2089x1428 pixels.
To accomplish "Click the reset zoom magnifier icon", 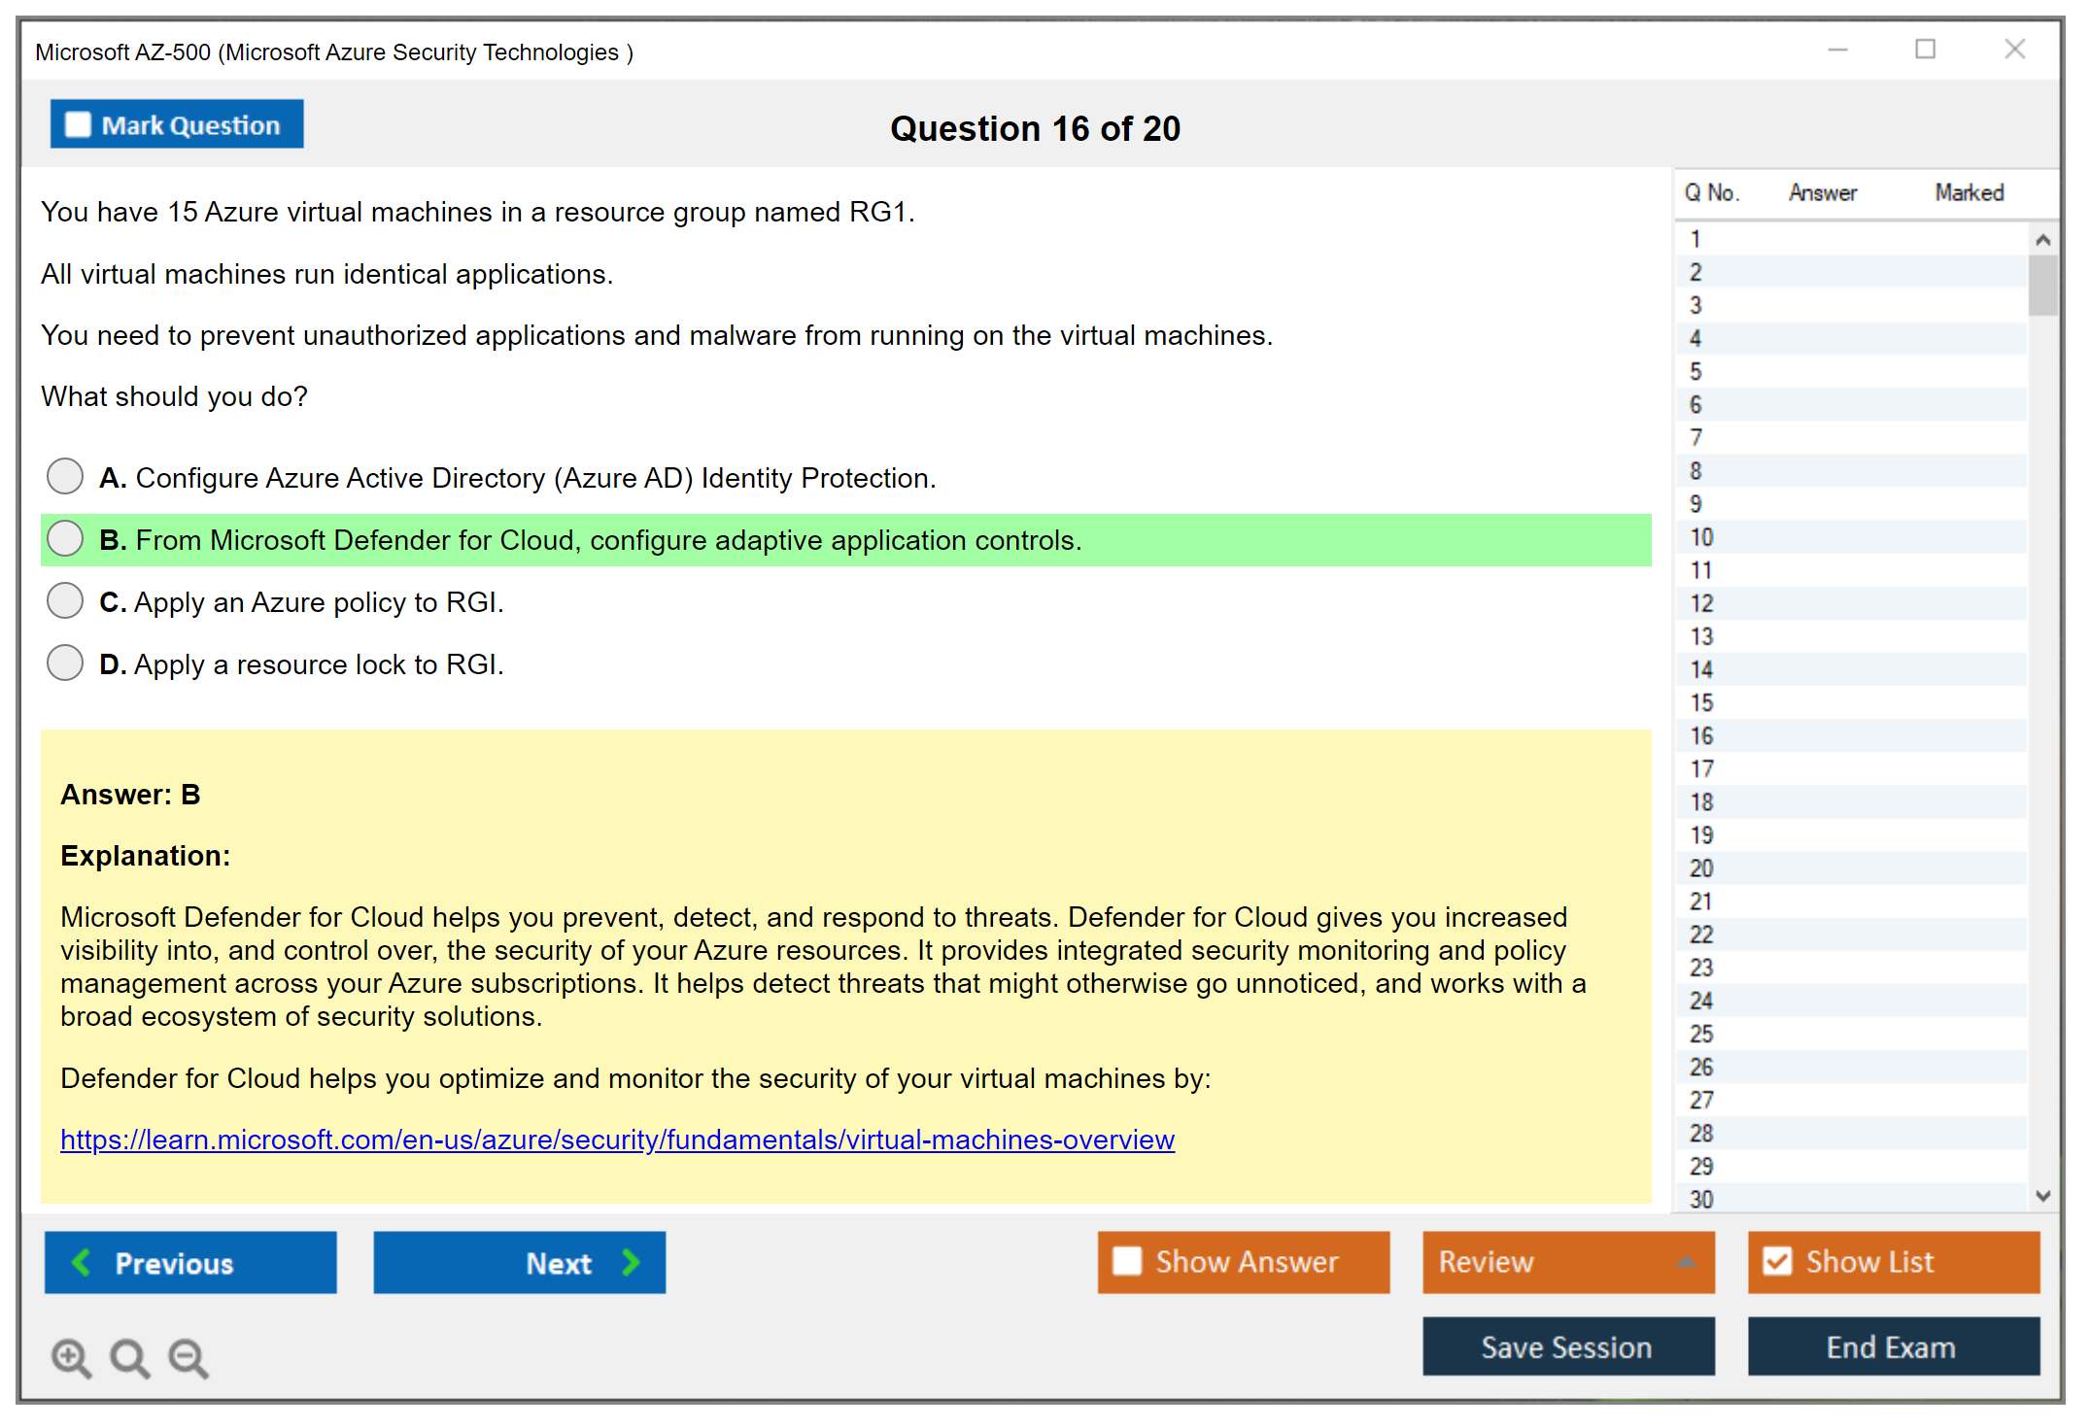I will click(x=129, y=1357).
